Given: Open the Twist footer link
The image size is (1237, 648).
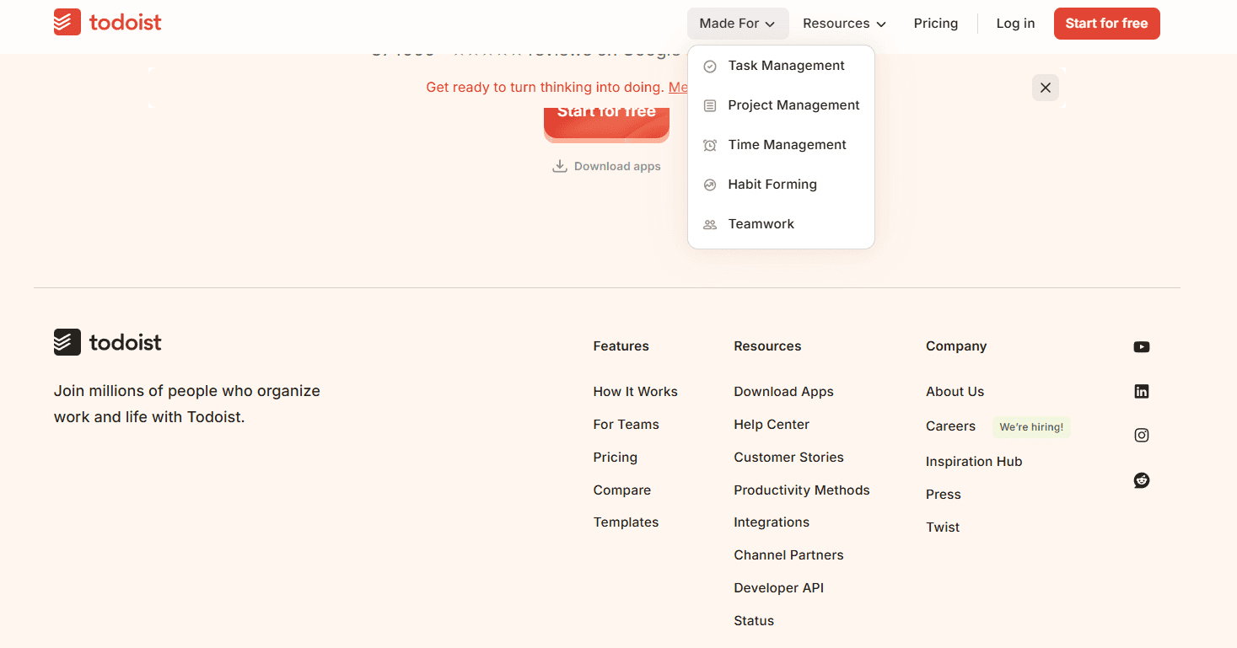Looking at the screenshot, I should (x=943, y=528).
